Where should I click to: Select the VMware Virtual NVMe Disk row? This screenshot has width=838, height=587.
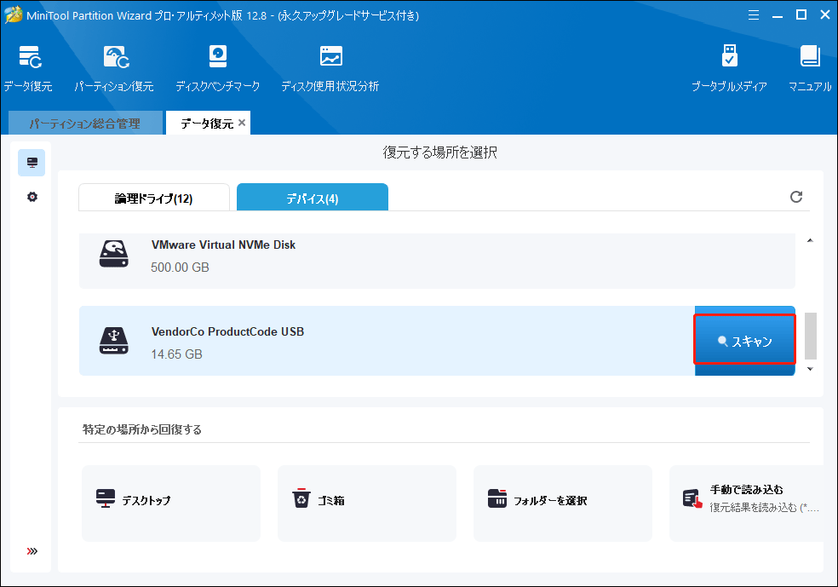tap(437, 261)
